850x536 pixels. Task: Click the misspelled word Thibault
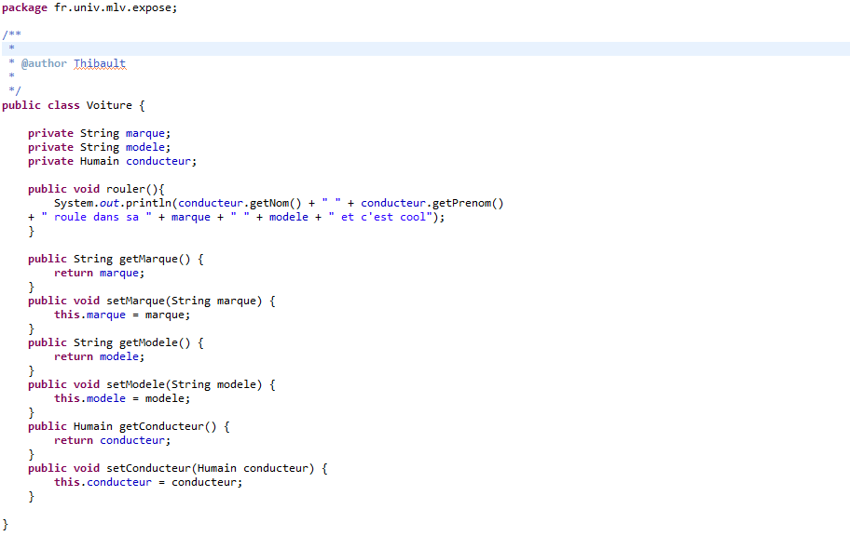(100, 63)
